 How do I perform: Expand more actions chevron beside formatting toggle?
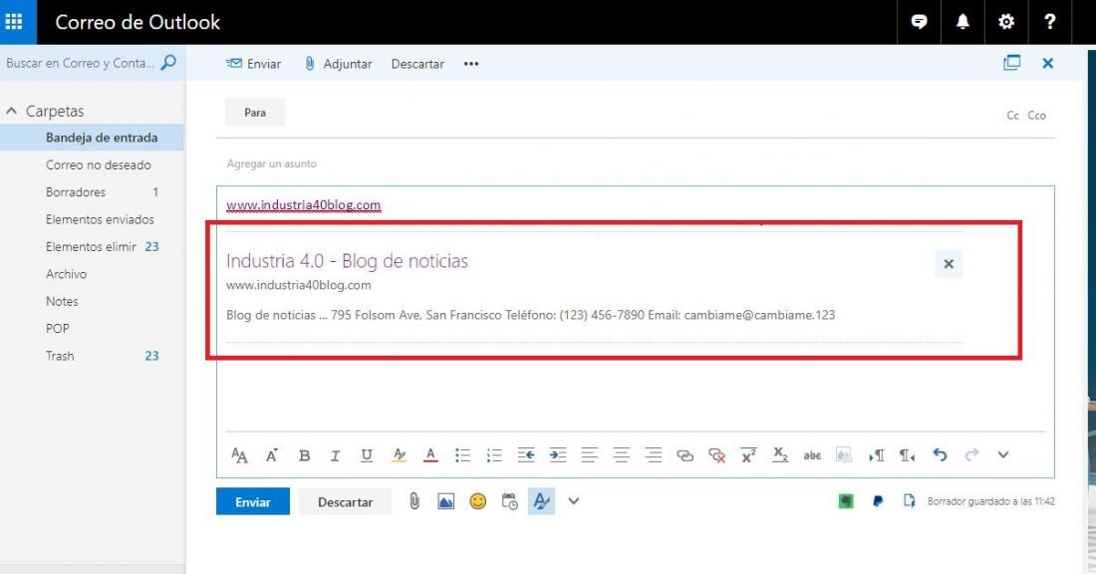coord(574,501)
